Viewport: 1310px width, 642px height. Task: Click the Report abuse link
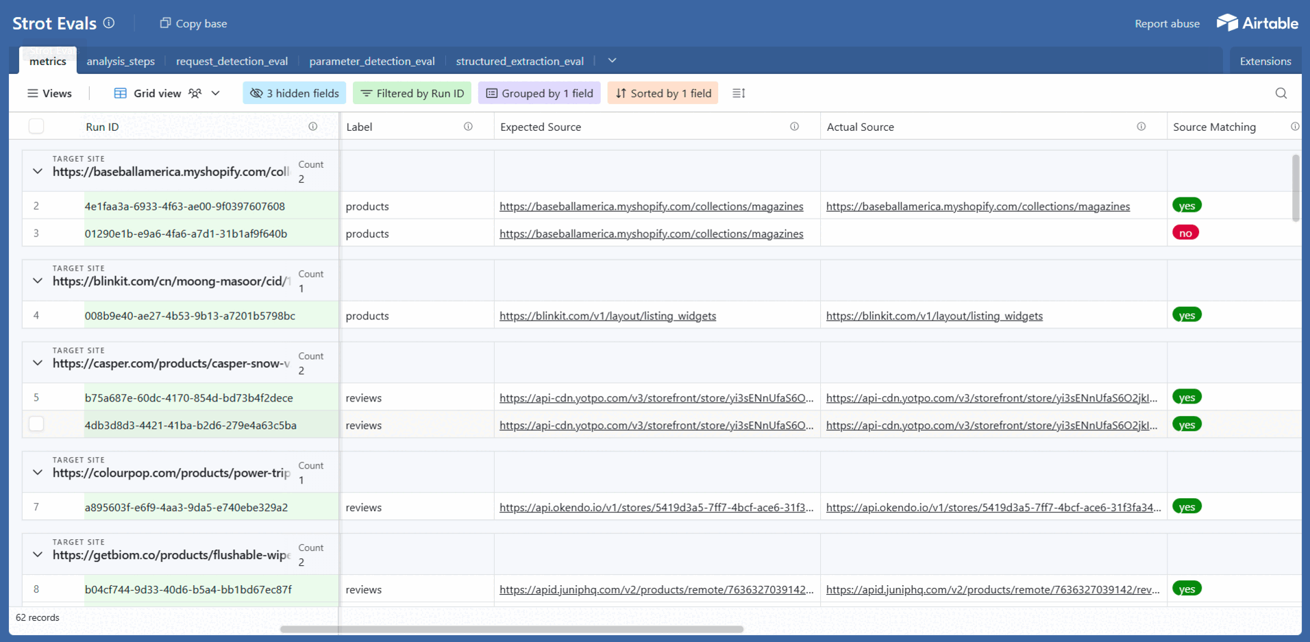(1167, 23)
